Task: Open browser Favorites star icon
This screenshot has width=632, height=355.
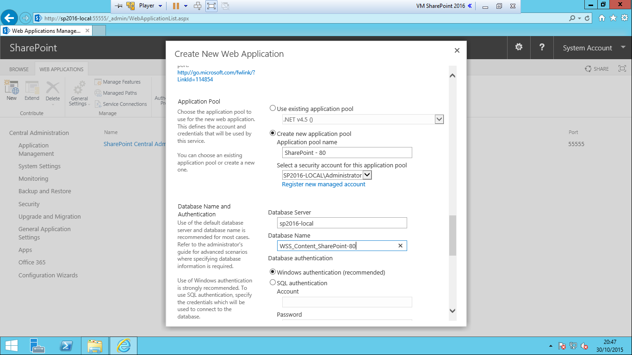Action: point(613,18)
